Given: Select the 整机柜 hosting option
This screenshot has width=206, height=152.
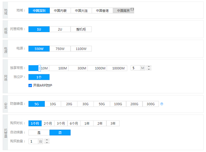Looking at the screenshot, I should click(81, 29).
